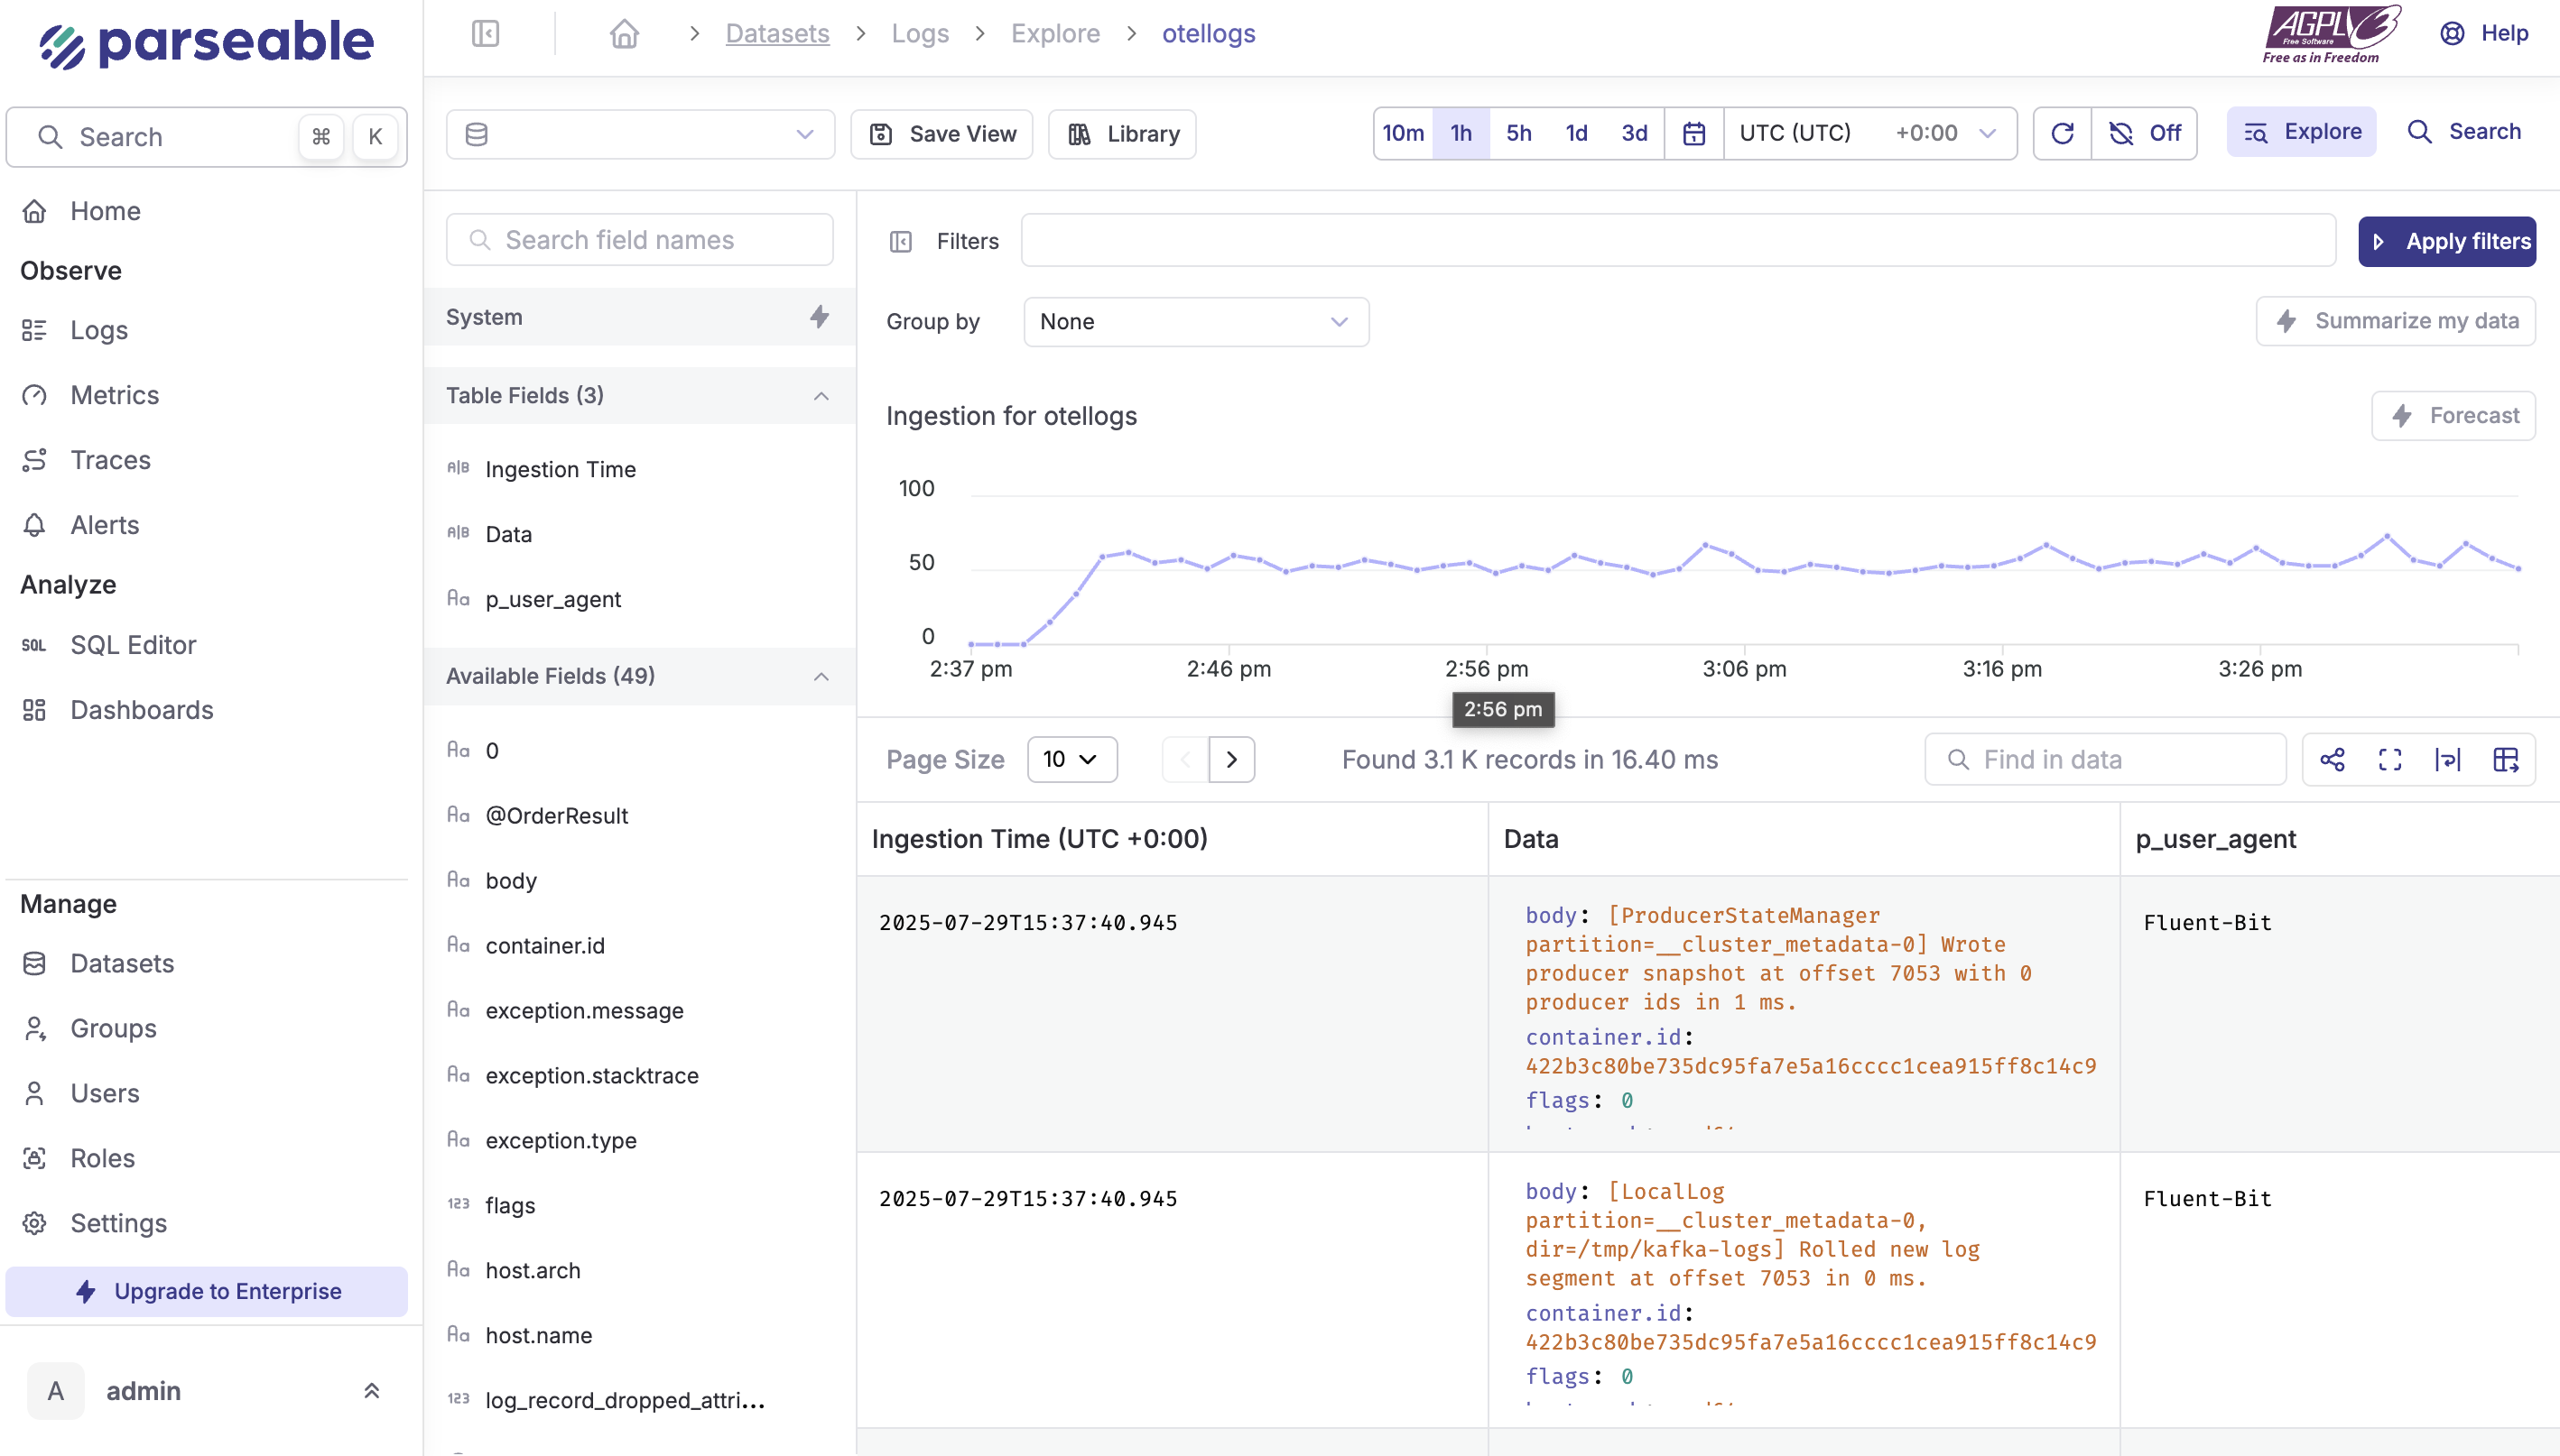
Task: Select the 1h time range
Action: pos(1461,133)
